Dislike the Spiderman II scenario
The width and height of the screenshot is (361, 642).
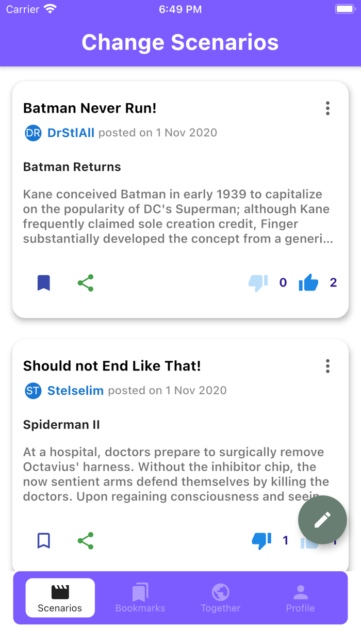click(261, 540)
